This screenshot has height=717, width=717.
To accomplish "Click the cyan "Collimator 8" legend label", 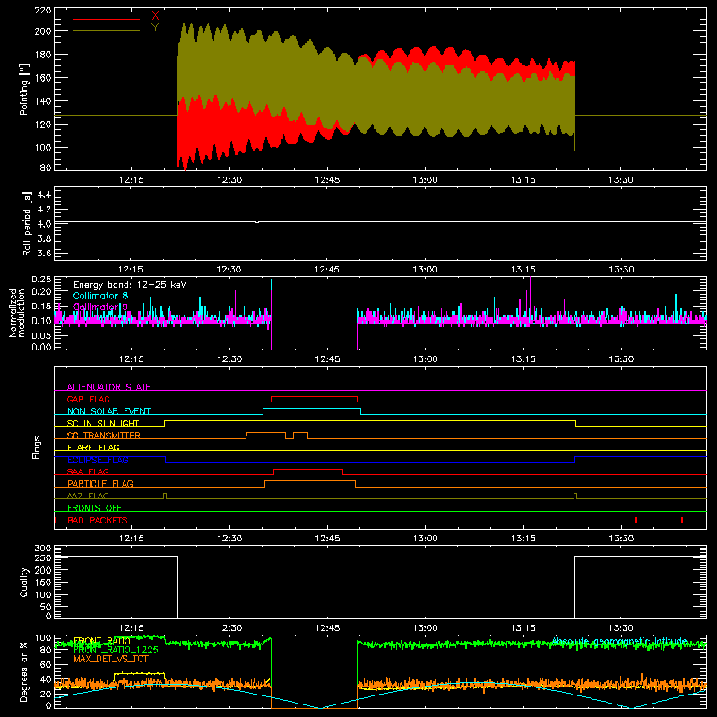I will 100,296.
